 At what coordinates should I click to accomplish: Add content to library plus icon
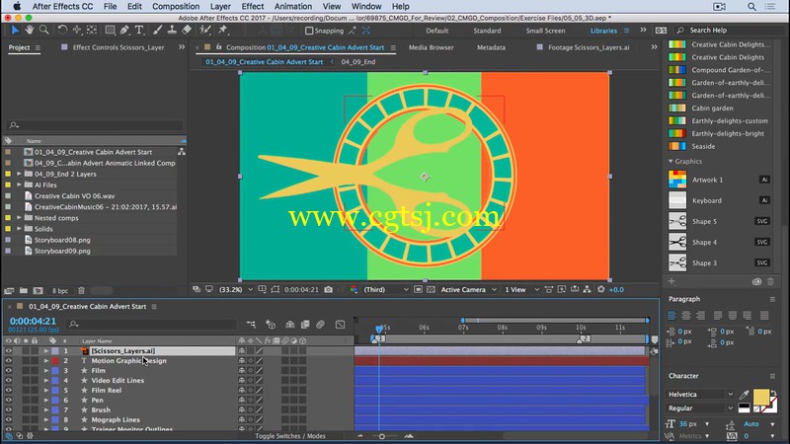[671, 281]
